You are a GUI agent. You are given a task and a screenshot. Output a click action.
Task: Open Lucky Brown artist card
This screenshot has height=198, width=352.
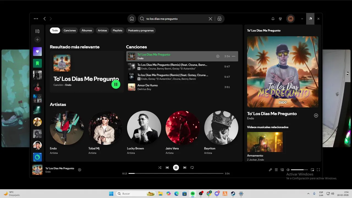144,133
